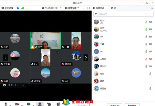Collapse the chat bar with the arrow
Image resolution: width=155 pixels, height=106 pixels.
point(24,85)
